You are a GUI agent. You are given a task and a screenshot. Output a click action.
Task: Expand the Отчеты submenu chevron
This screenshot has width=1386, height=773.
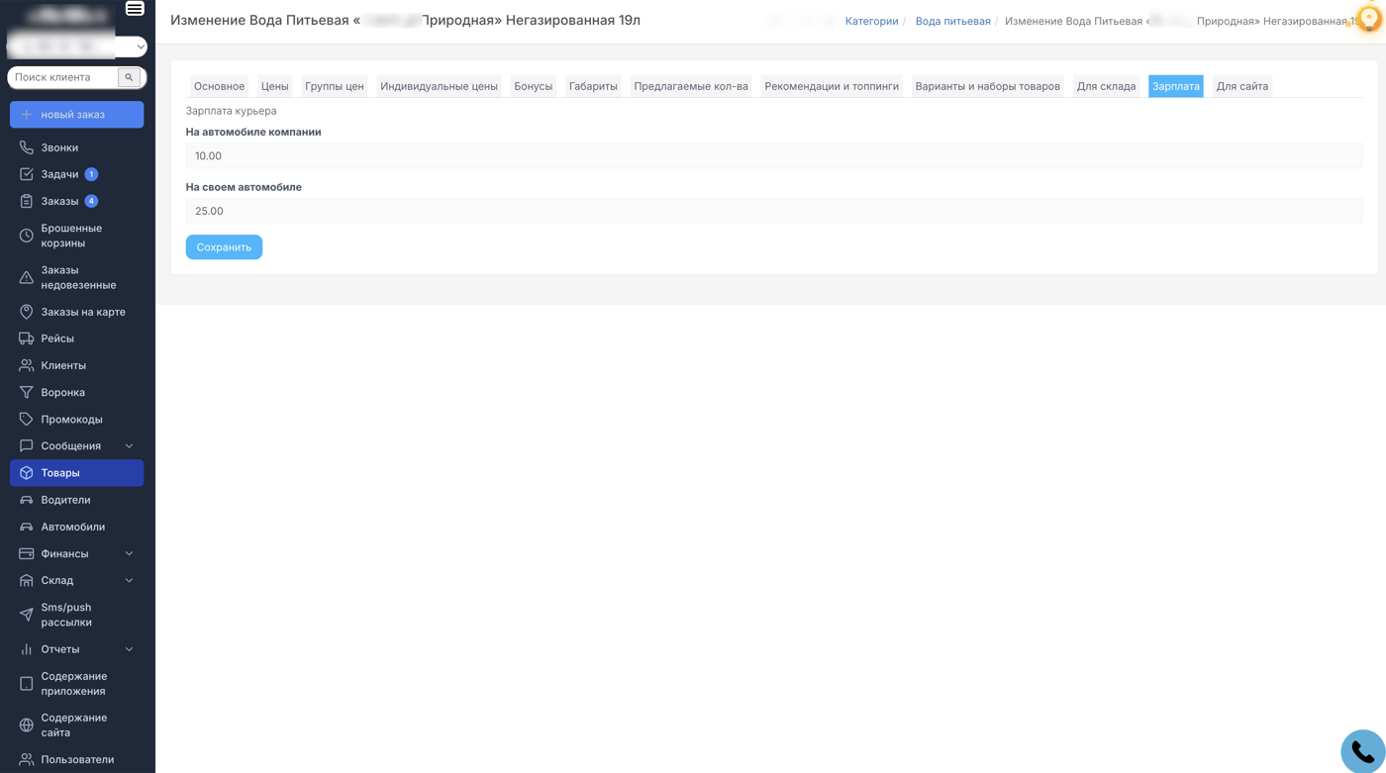coord(129,649)
